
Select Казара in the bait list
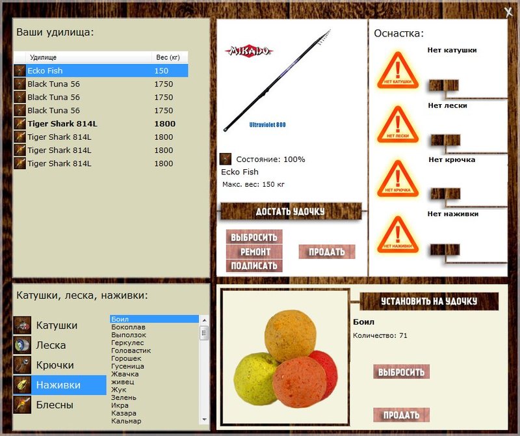tap(154, 413)
